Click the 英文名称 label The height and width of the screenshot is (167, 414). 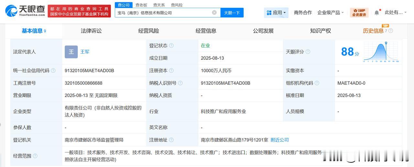[x=158, y=127]
